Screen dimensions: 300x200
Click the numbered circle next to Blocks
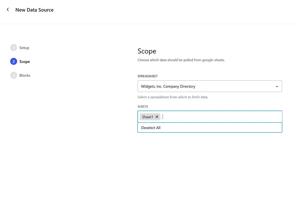click(x=14, y=75)
